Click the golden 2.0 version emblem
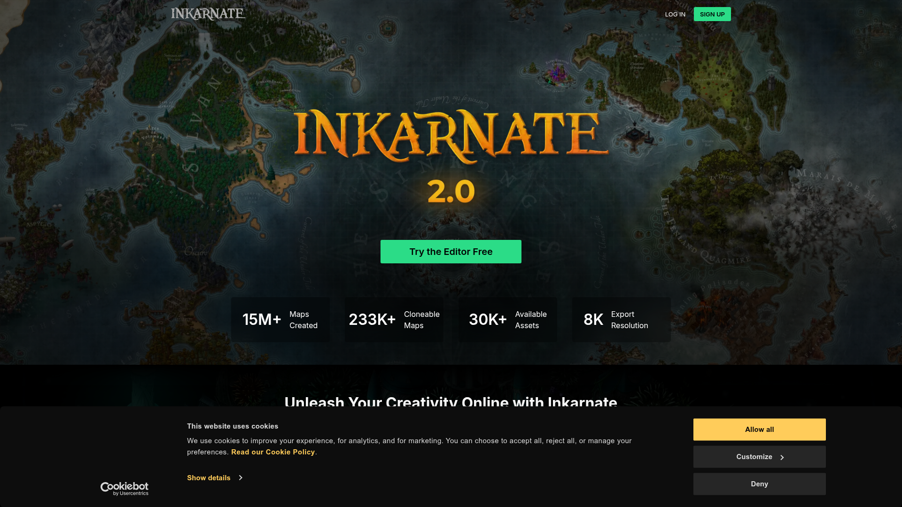 [451, 191]
